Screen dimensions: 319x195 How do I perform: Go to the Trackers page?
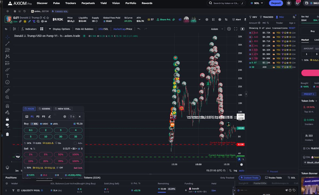point(71,3)
